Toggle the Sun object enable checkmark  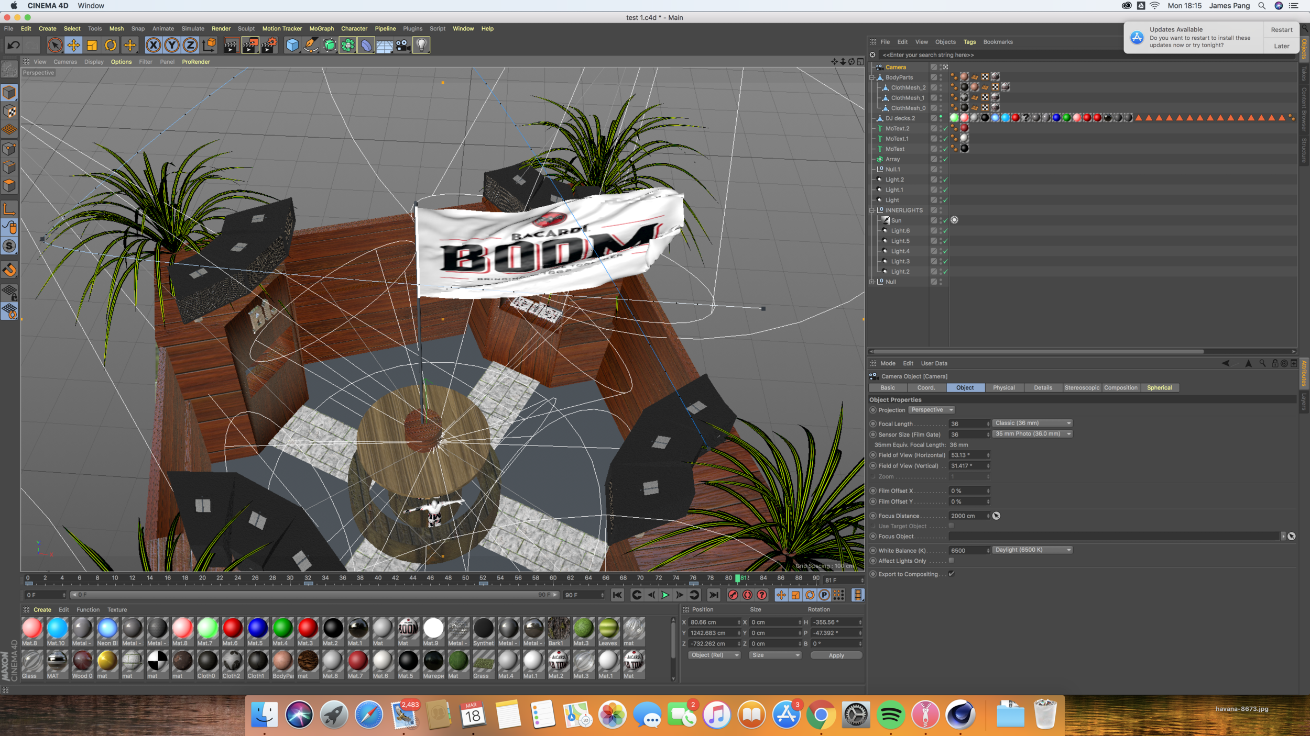tap(945, 221)
